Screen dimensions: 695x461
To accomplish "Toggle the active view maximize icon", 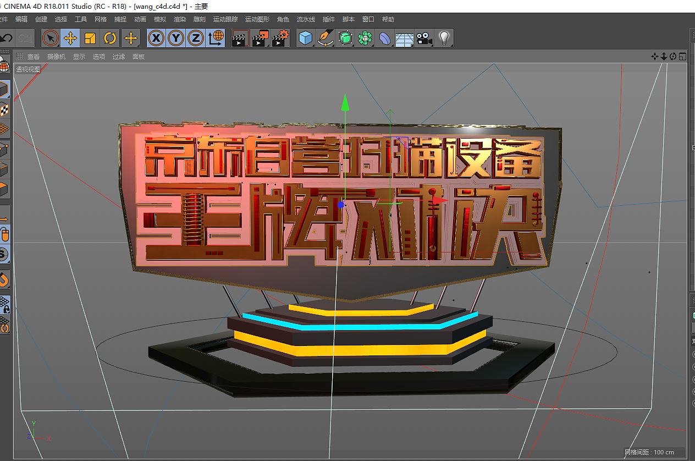I will coord(682,56).
